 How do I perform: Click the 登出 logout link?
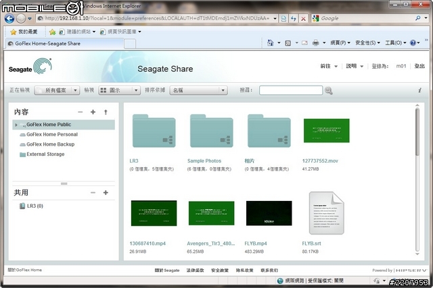[x=419, y=66]
